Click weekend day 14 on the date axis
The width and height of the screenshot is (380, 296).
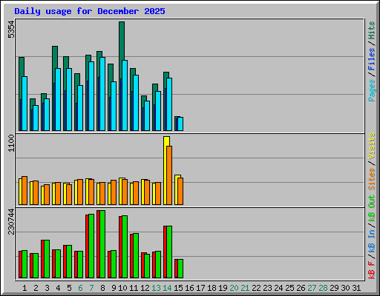(x=167, y=288)
